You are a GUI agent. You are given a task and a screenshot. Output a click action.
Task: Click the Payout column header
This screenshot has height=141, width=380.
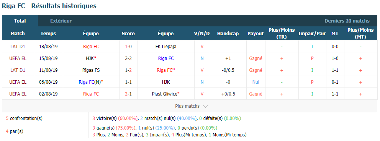point(256,34)
